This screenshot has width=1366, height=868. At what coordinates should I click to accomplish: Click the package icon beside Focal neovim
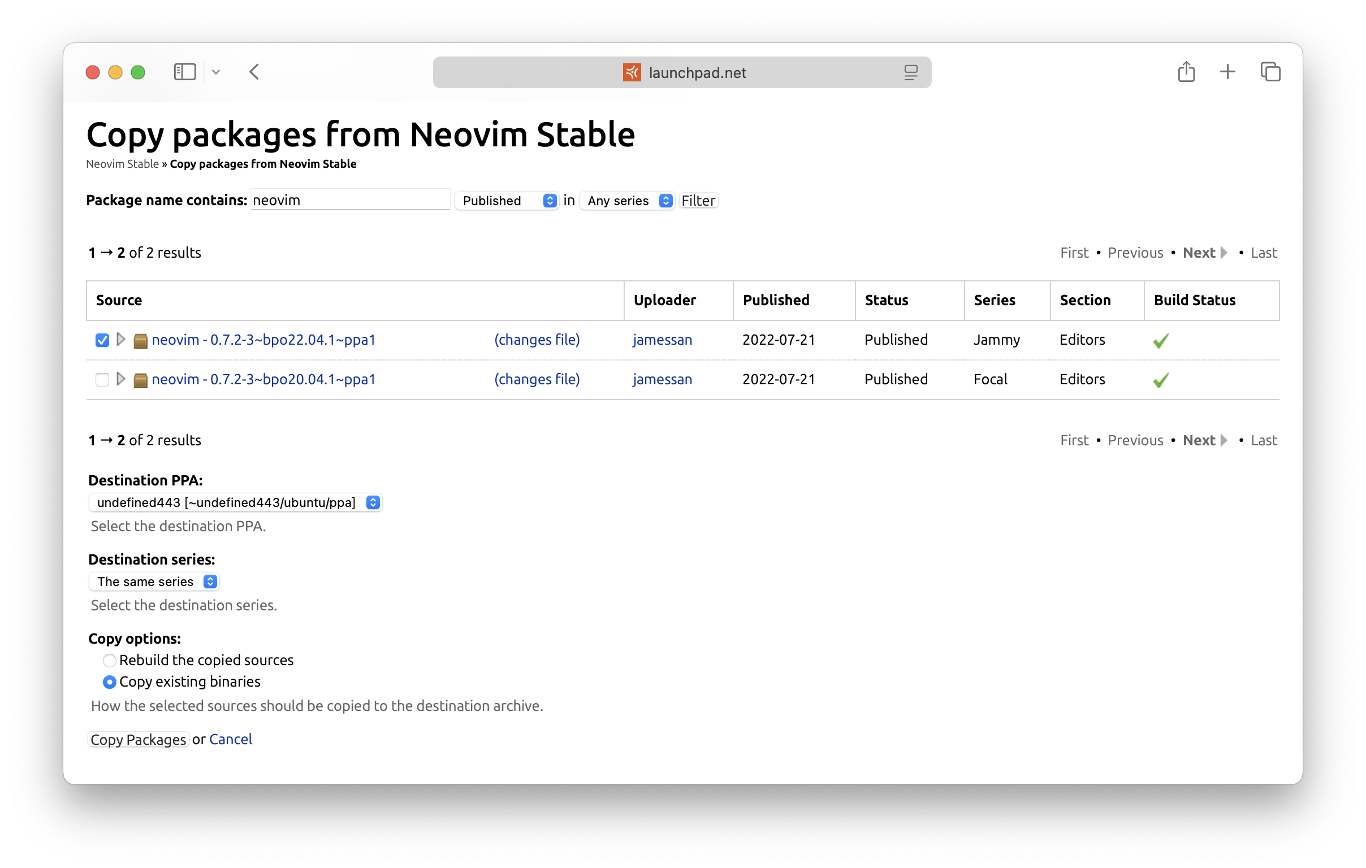pos(140,380)
